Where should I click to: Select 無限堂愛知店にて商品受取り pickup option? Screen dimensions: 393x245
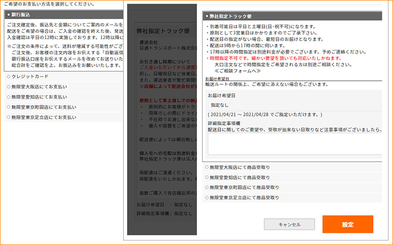click(207, 177)
